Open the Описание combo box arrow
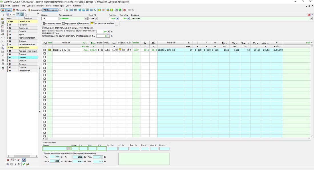Image resolution: width=314 pixels, height=170 pixels. pyautogui.click(x=311, y=19)
